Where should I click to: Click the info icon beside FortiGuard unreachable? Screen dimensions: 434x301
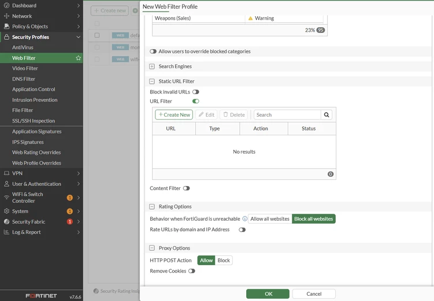click(244, 219)
